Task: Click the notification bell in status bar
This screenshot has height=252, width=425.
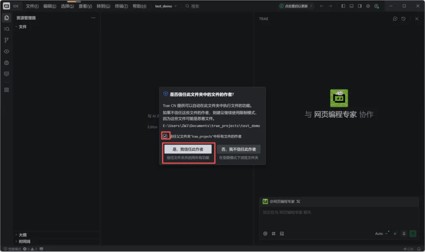Action: click(419, 249)
